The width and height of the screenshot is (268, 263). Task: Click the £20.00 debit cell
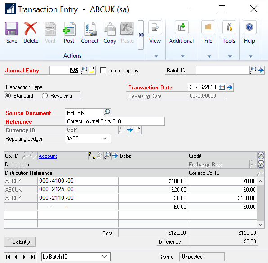point(153,190)
